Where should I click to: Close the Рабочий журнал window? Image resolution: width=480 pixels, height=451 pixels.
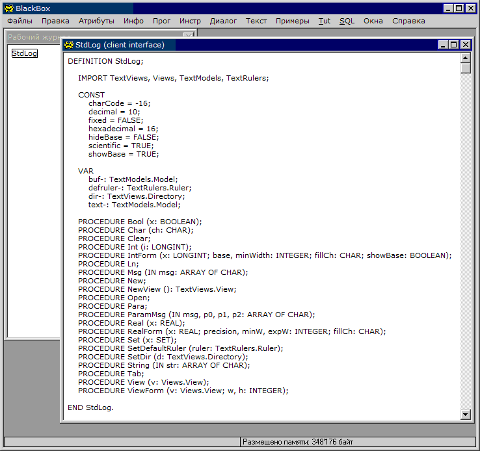click(189, 35)
